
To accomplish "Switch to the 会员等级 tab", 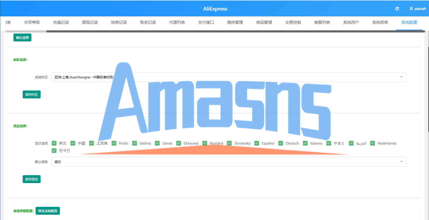I will (x=32, y=22).
